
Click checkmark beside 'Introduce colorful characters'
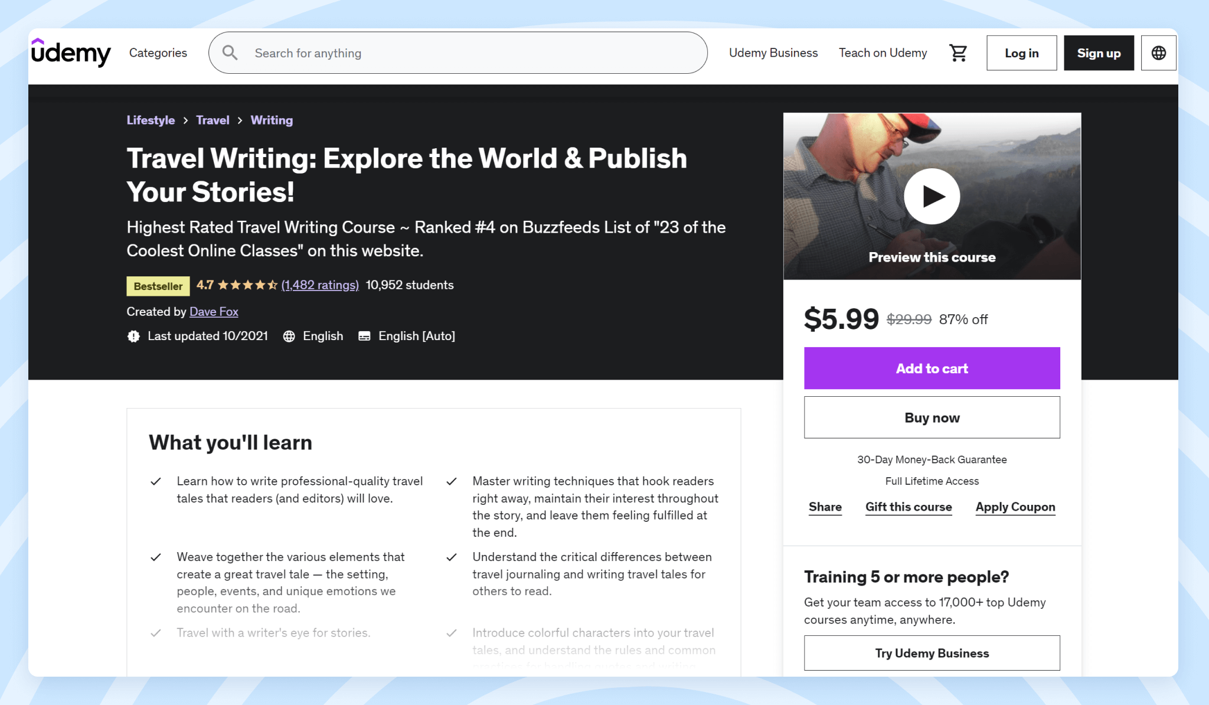point(452,633)
